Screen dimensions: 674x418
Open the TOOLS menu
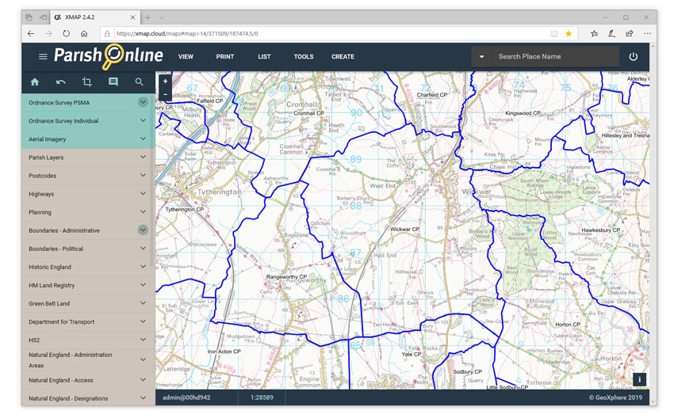pos(304,57)
